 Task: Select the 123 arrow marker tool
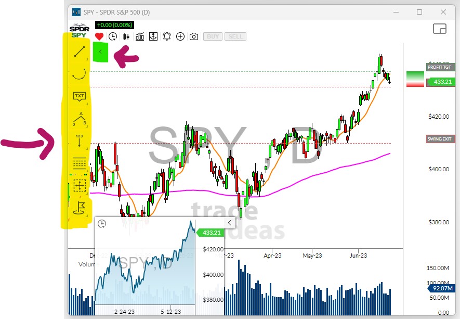pyautogui.click(x=79, y=141)
